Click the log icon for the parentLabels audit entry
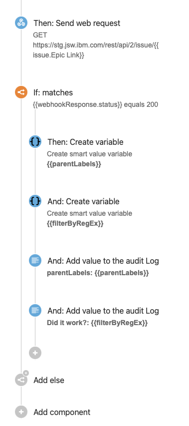Image resolution: width=189 pixels, height=426 pixels. 35,261
